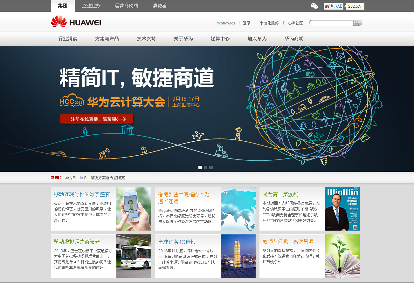Click the blue globe map thumbnail
414x283 pixels.
[x=238, y=209]
